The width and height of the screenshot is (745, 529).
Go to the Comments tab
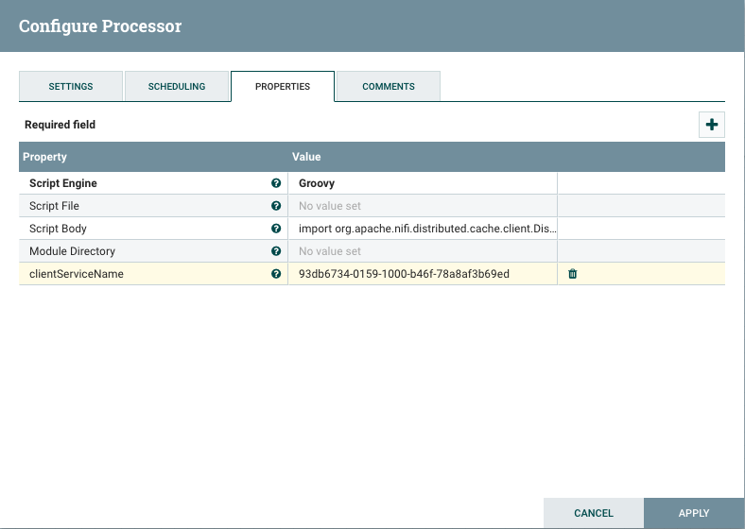[389, 86]
